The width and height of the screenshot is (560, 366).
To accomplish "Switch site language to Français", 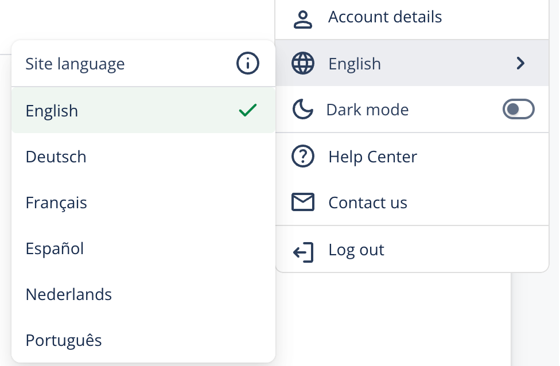I will click(56, 203).
